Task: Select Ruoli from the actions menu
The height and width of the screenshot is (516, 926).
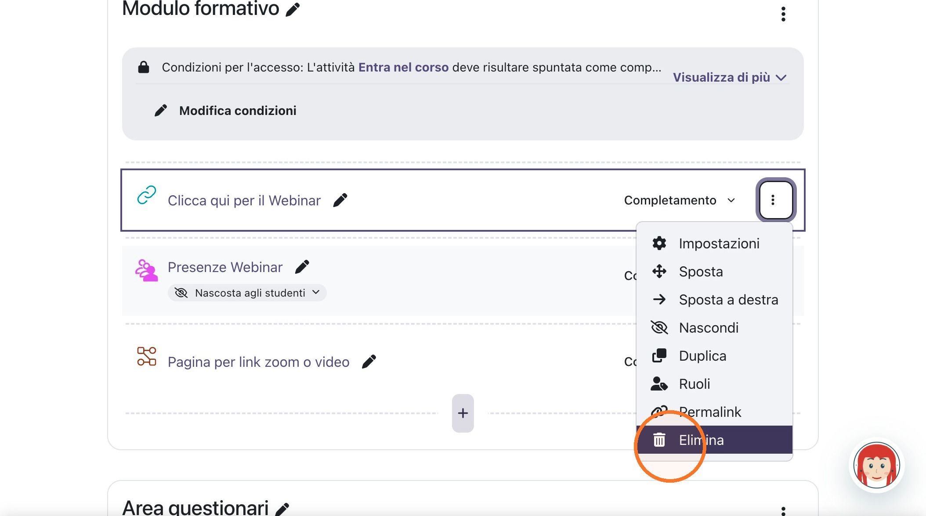Action: pos(714,383)
